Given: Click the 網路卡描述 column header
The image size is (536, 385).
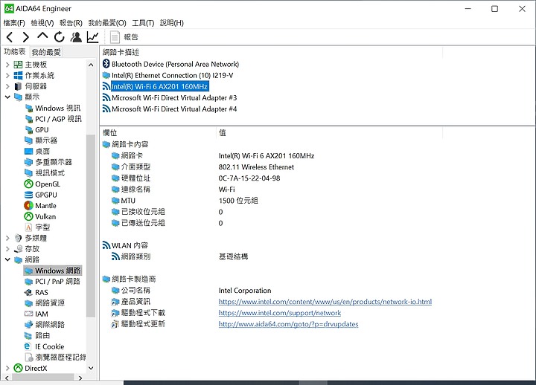Looking at the screenshot, I should point(272,52).
